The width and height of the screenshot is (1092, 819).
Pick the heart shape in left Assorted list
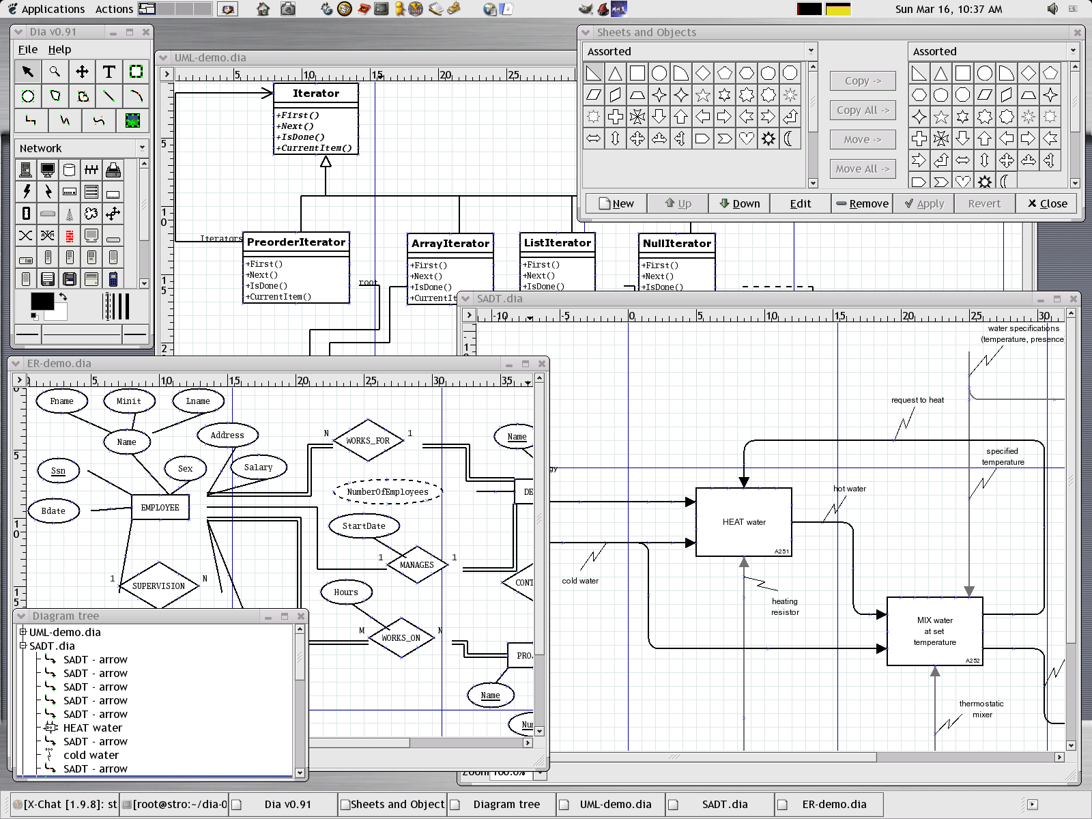pyautogui.click(x=747, y=139)
